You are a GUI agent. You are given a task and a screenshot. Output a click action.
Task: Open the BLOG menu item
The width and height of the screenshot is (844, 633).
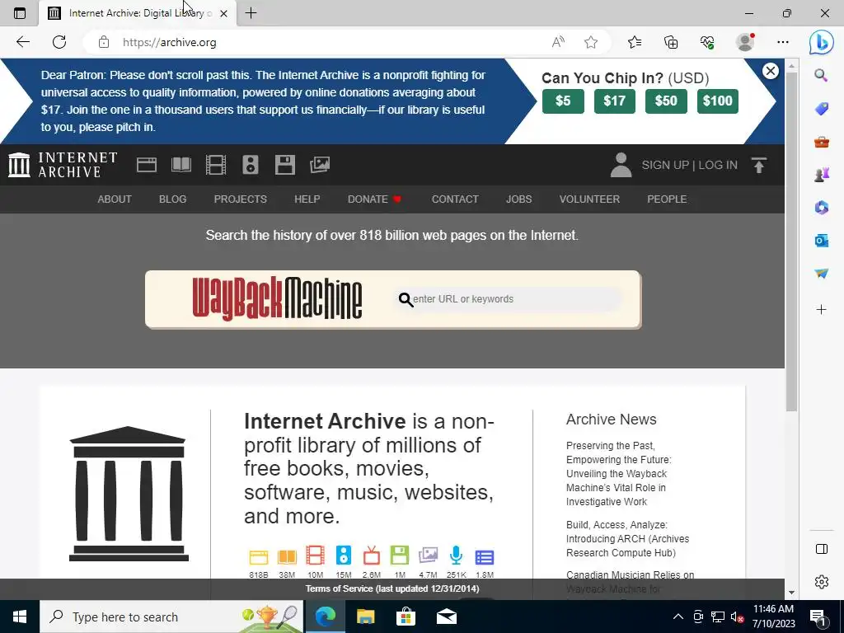tap(173, 199)
